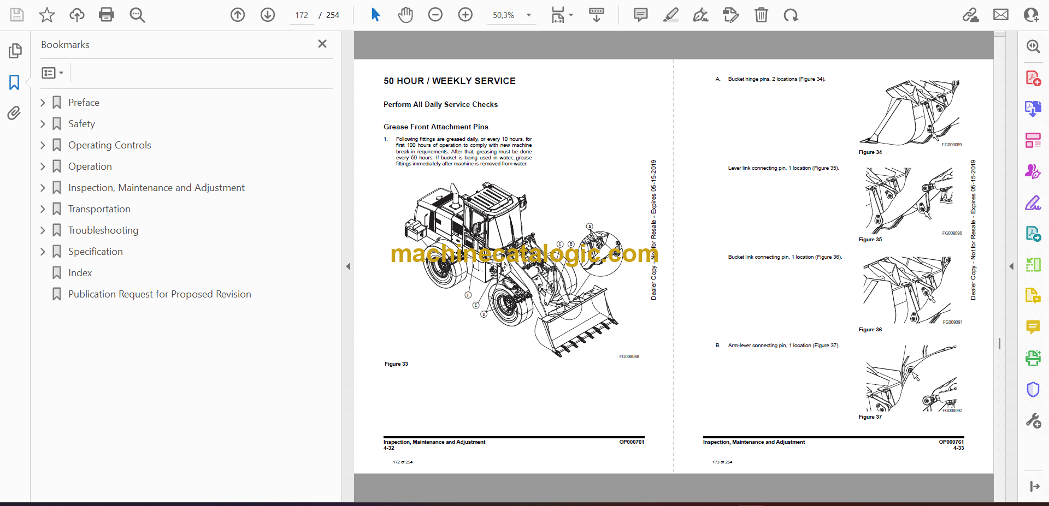Open the Index bookmark

80,273
